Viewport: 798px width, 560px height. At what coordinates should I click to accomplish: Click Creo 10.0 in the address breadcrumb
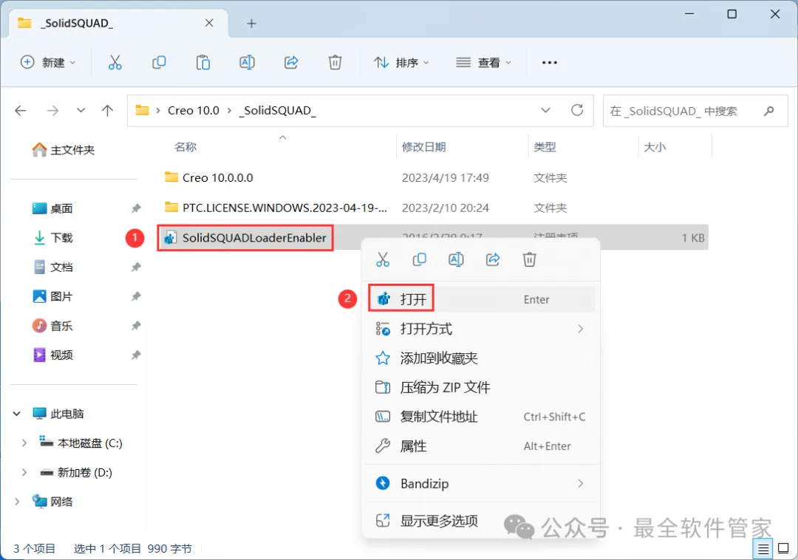pos(194,110)
